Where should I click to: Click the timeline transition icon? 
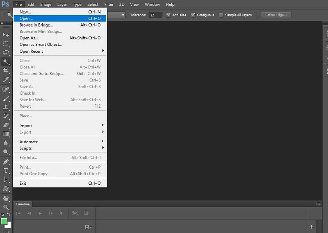(86, 213)
